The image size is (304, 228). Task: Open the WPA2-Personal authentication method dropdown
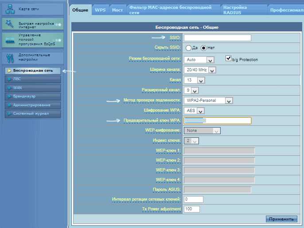point(208,100)
